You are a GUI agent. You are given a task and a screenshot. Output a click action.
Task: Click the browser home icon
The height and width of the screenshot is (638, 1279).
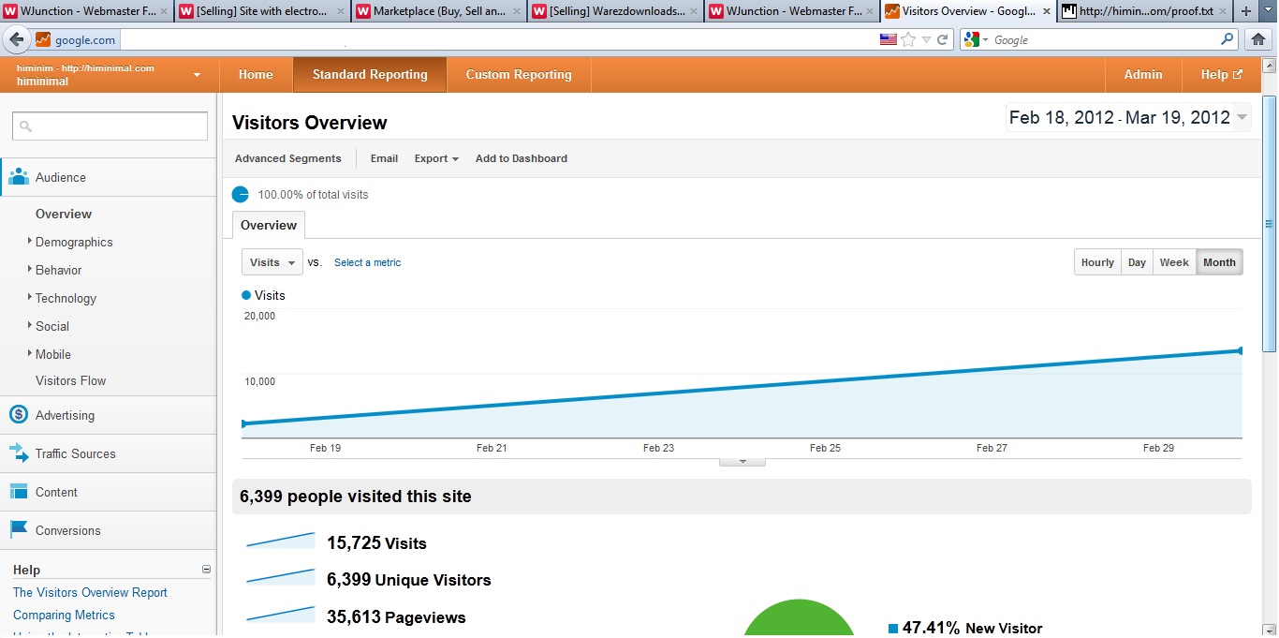1258,39
